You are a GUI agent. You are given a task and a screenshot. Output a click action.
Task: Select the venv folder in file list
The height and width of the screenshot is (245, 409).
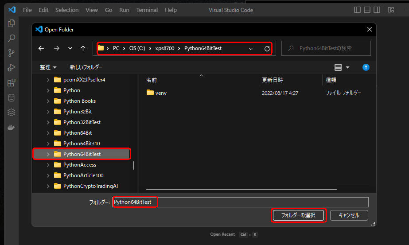pyautogui.click(x=156, y=93)
